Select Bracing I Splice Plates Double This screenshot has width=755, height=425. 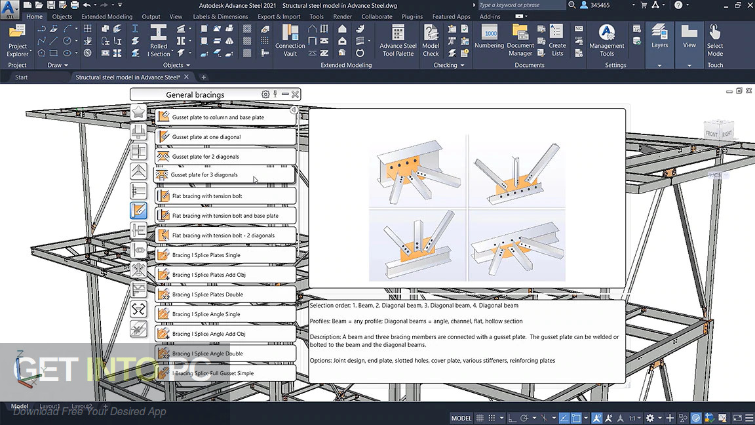click(225, 294)
